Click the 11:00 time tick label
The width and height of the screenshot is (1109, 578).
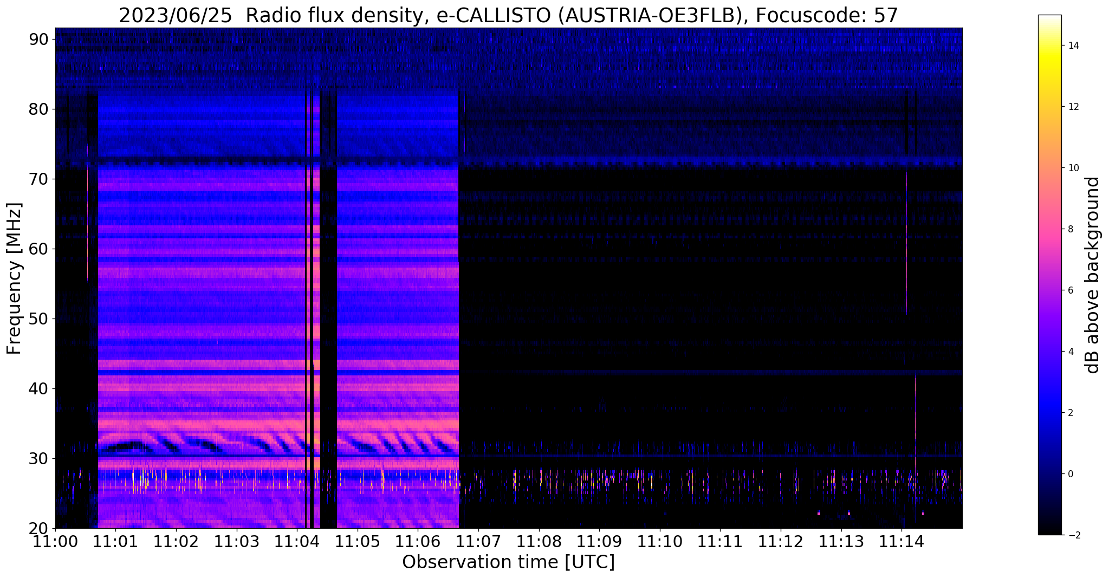pos(56,541)
